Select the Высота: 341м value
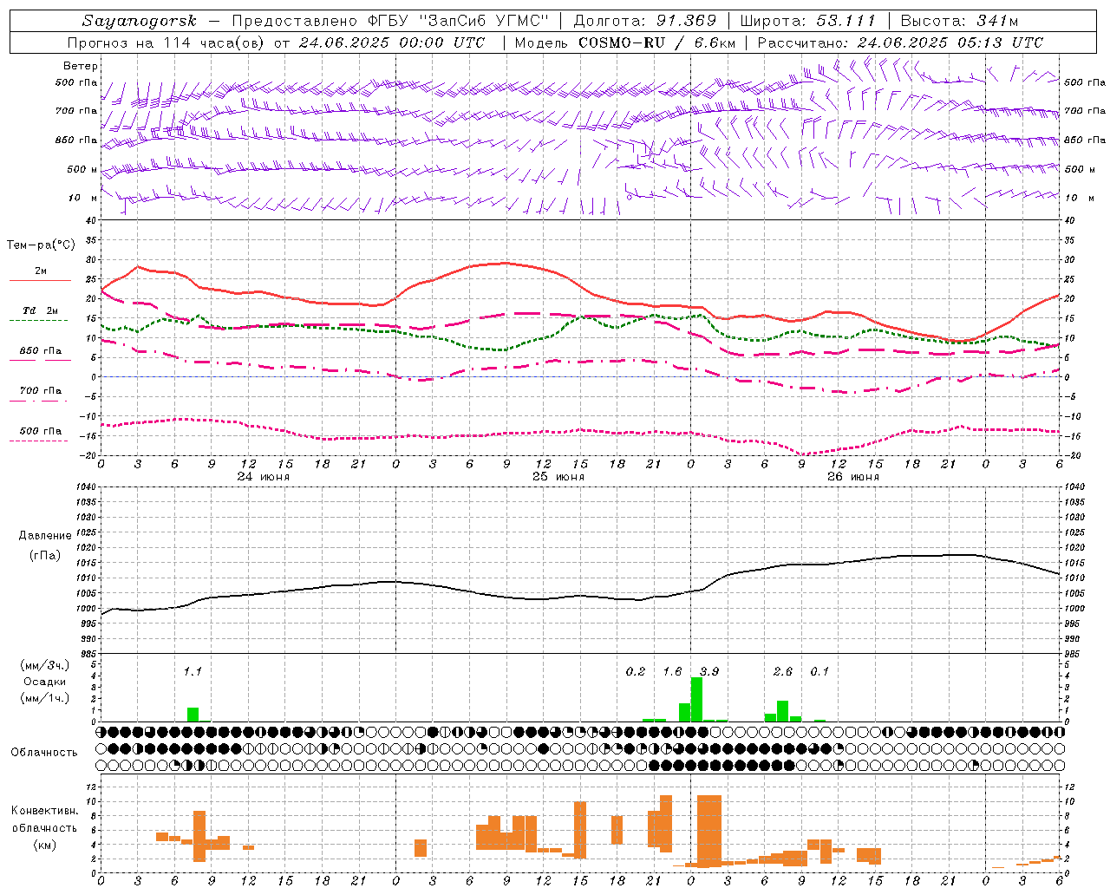The height and width of the screenshot is (888, 1110). click(x=959, y=21)
